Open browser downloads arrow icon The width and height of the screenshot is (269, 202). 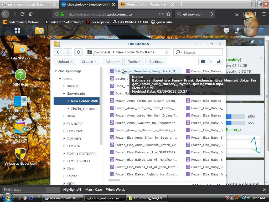(237, 14)
